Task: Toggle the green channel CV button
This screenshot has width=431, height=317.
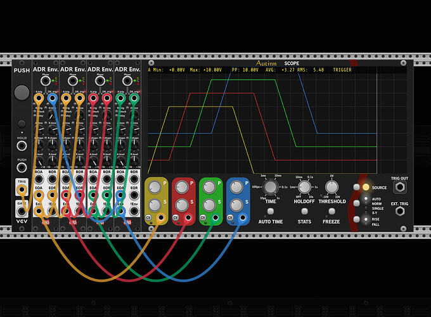Action: tap(203, 217)
